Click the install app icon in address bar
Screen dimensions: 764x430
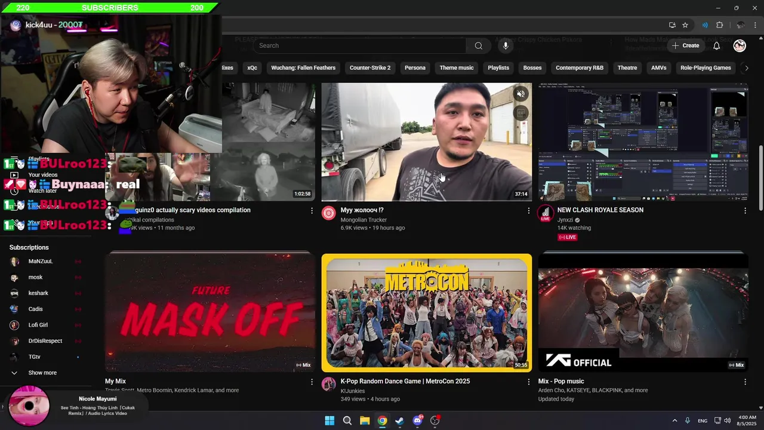672,25
